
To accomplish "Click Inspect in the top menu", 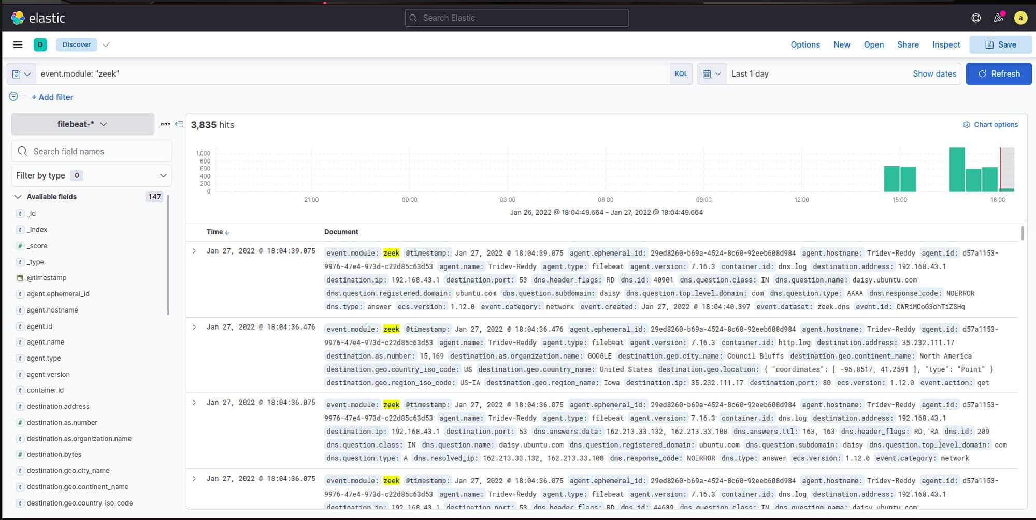I will 946,44.
